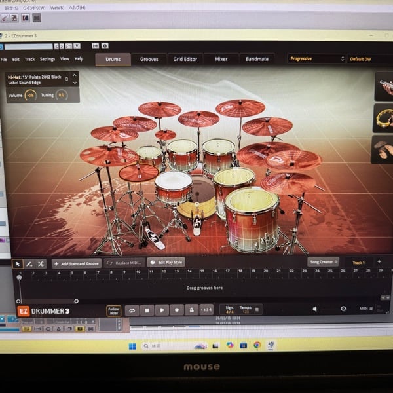Toggle Follow Host mode
Viewport: 393px width, 393px height.
(x=114, y=310)
